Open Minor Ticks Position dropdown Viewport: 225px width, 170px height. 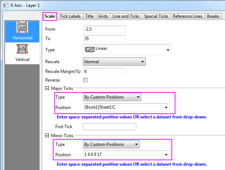(166, 155)
